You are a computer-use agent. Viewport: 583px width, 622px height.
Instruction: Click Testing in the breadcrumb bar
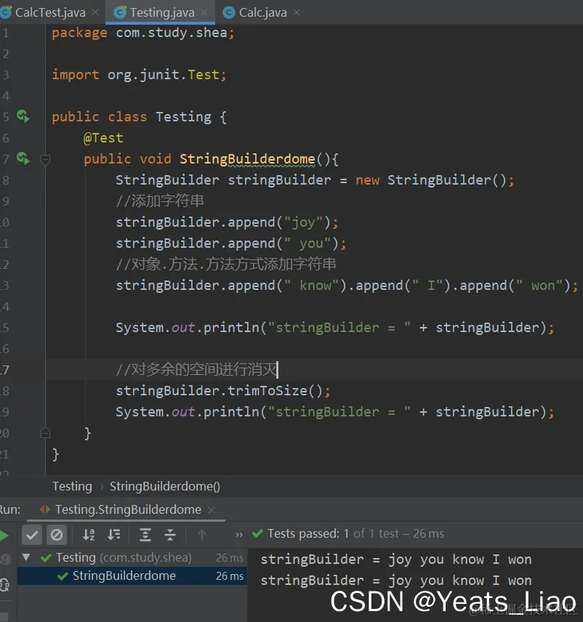[x=72, y=486]
